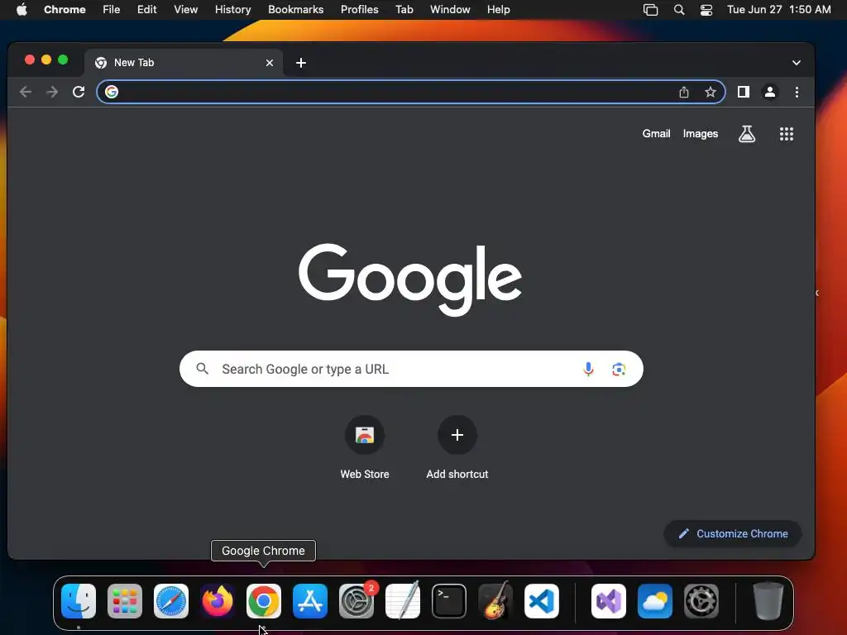Click the Stage Manager menu bar icon
This screenshot has width=847, height=635.
pos(650,10)
